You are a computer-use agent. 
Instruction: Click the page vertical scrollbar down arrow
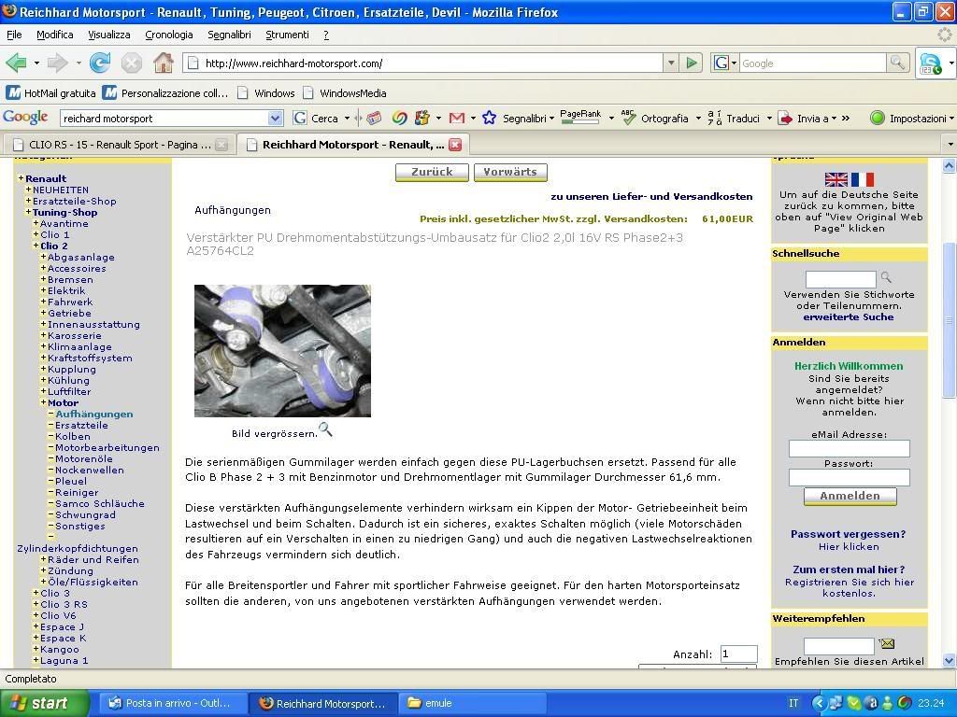click(x=949, y=660)
